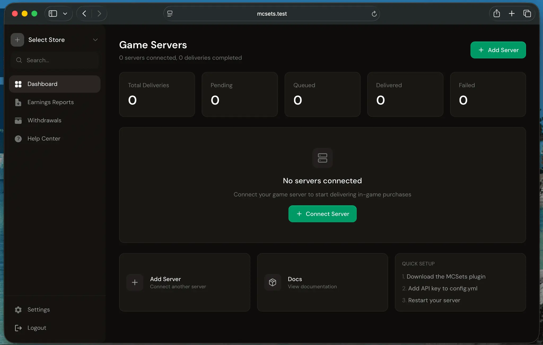Open Help Center in the sidebar
This screenshot has height=345, width=543.
55,139
